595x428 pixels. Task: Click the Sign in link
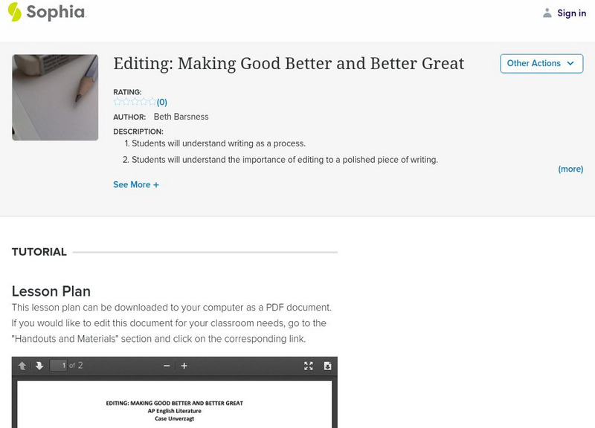[x=571, y=13]
